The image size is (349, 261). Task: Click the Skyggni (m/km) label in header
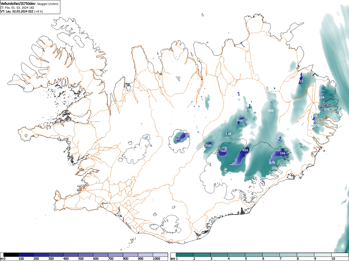coord(47,4)
